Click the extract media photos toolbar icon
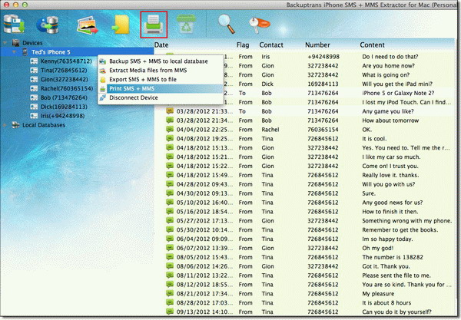This screenshot has height=320, width=461. (88, 26)
